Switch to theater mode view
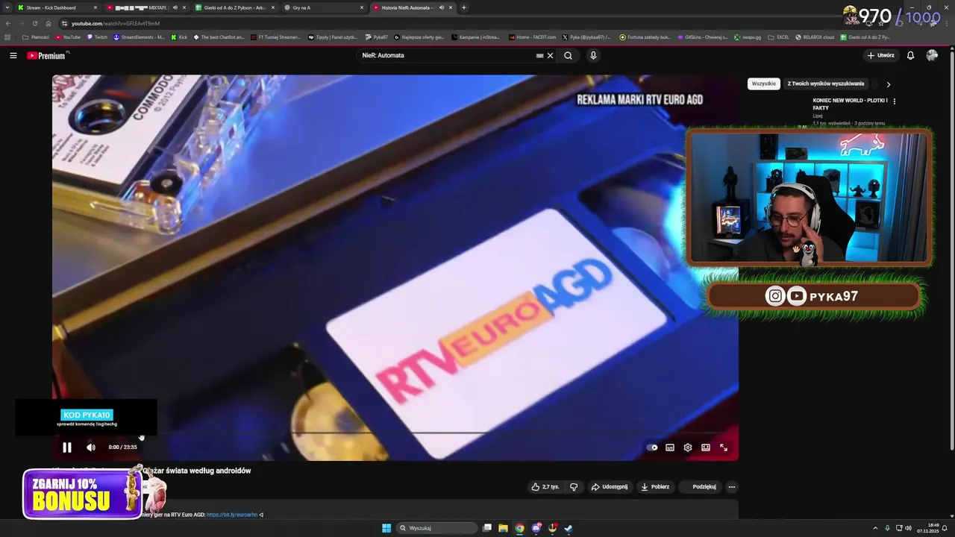This screenshot has width=955, height=537. [706, 447]
